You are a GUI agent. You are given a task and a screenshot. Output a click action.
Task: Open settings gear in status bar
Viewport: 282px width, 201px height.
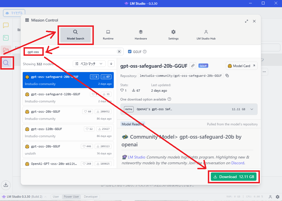(x=278, y=197)
